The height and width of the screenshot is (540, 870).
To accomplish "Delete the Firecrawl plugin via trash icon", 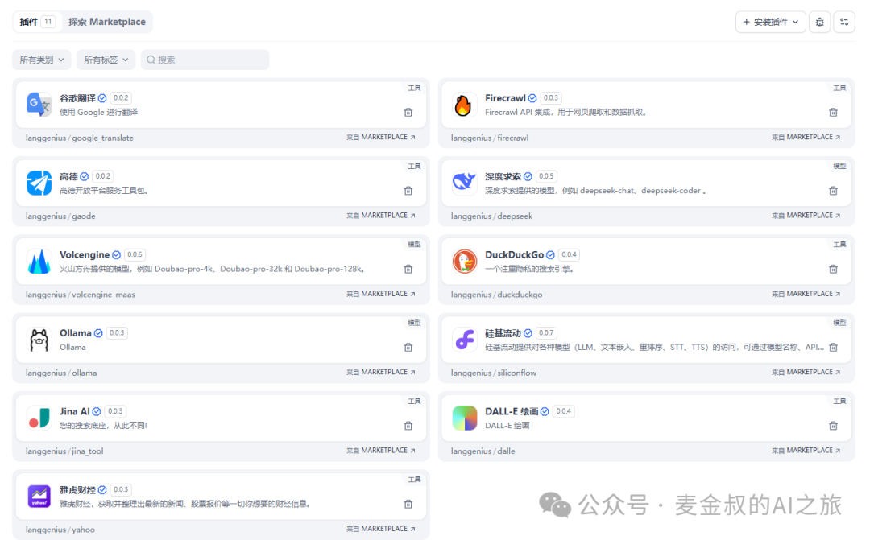I will 834,113.
